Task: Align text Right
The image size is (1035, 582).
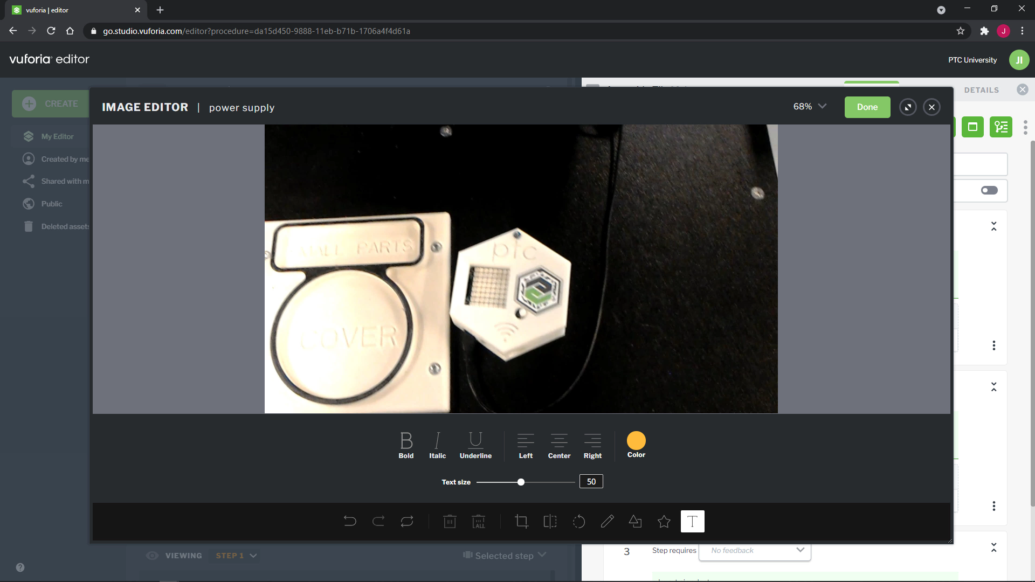Action: 592,445
